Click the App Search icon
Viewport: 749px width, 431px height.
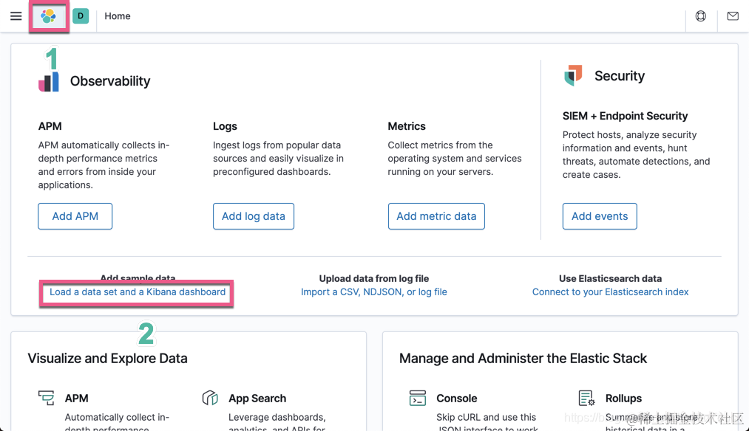tap(210, 399)
